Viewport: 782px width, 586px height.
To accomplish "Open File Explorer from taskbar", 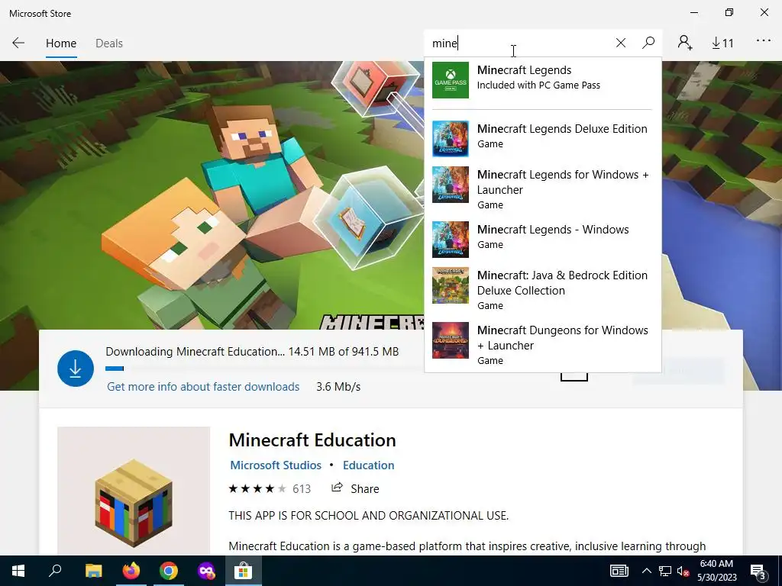I will point(93,571).
